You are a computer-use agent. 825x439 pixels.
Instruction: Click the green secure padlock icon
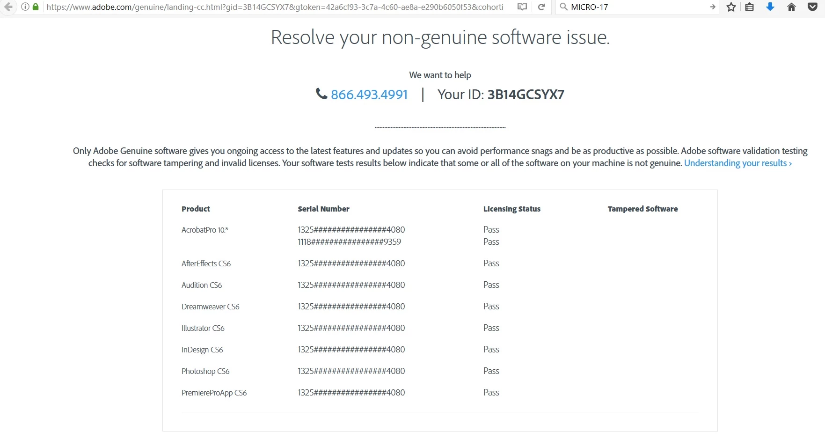(x=36, y=7)
